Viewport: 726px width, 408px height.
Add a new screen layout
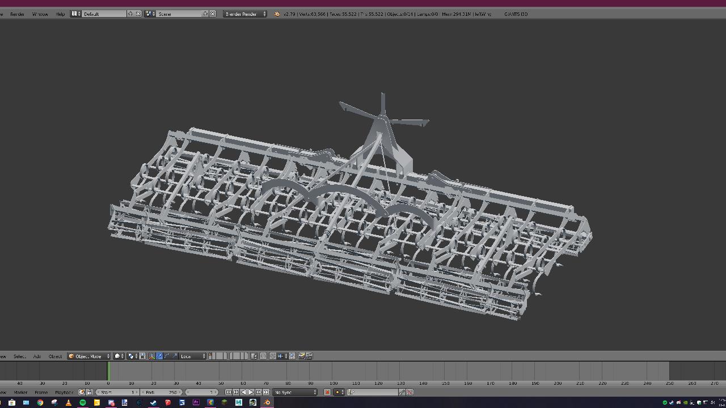[x=130, y=14]
